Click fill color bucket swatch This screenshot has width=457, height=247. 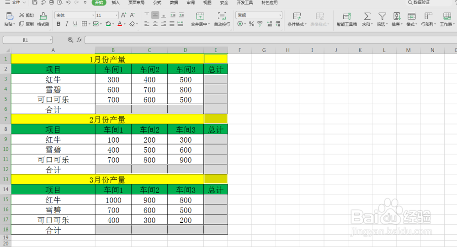(x=108, y=24)
